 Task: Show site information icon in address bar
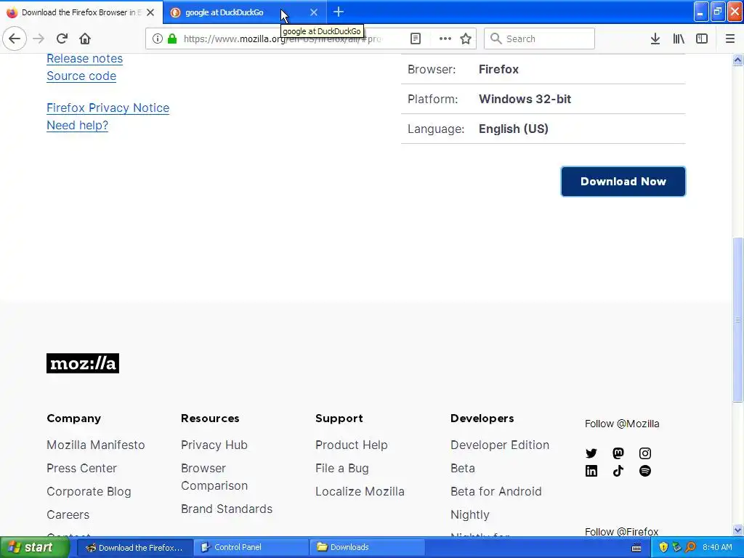pyautogui.click(x=158, y=39)
